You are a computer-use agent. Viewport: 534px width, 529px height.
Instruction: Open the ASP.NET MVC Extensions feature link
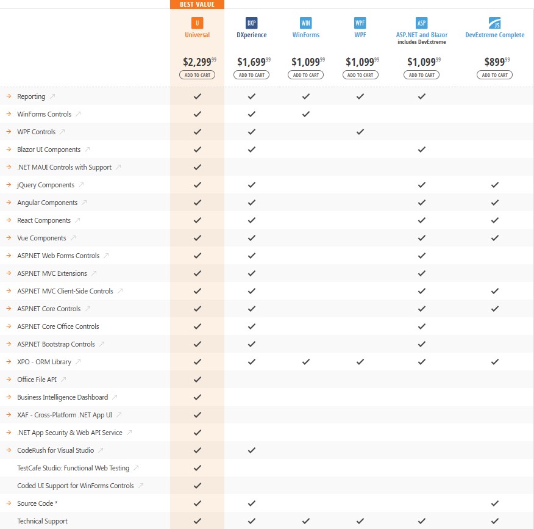[x=52, y=273]
